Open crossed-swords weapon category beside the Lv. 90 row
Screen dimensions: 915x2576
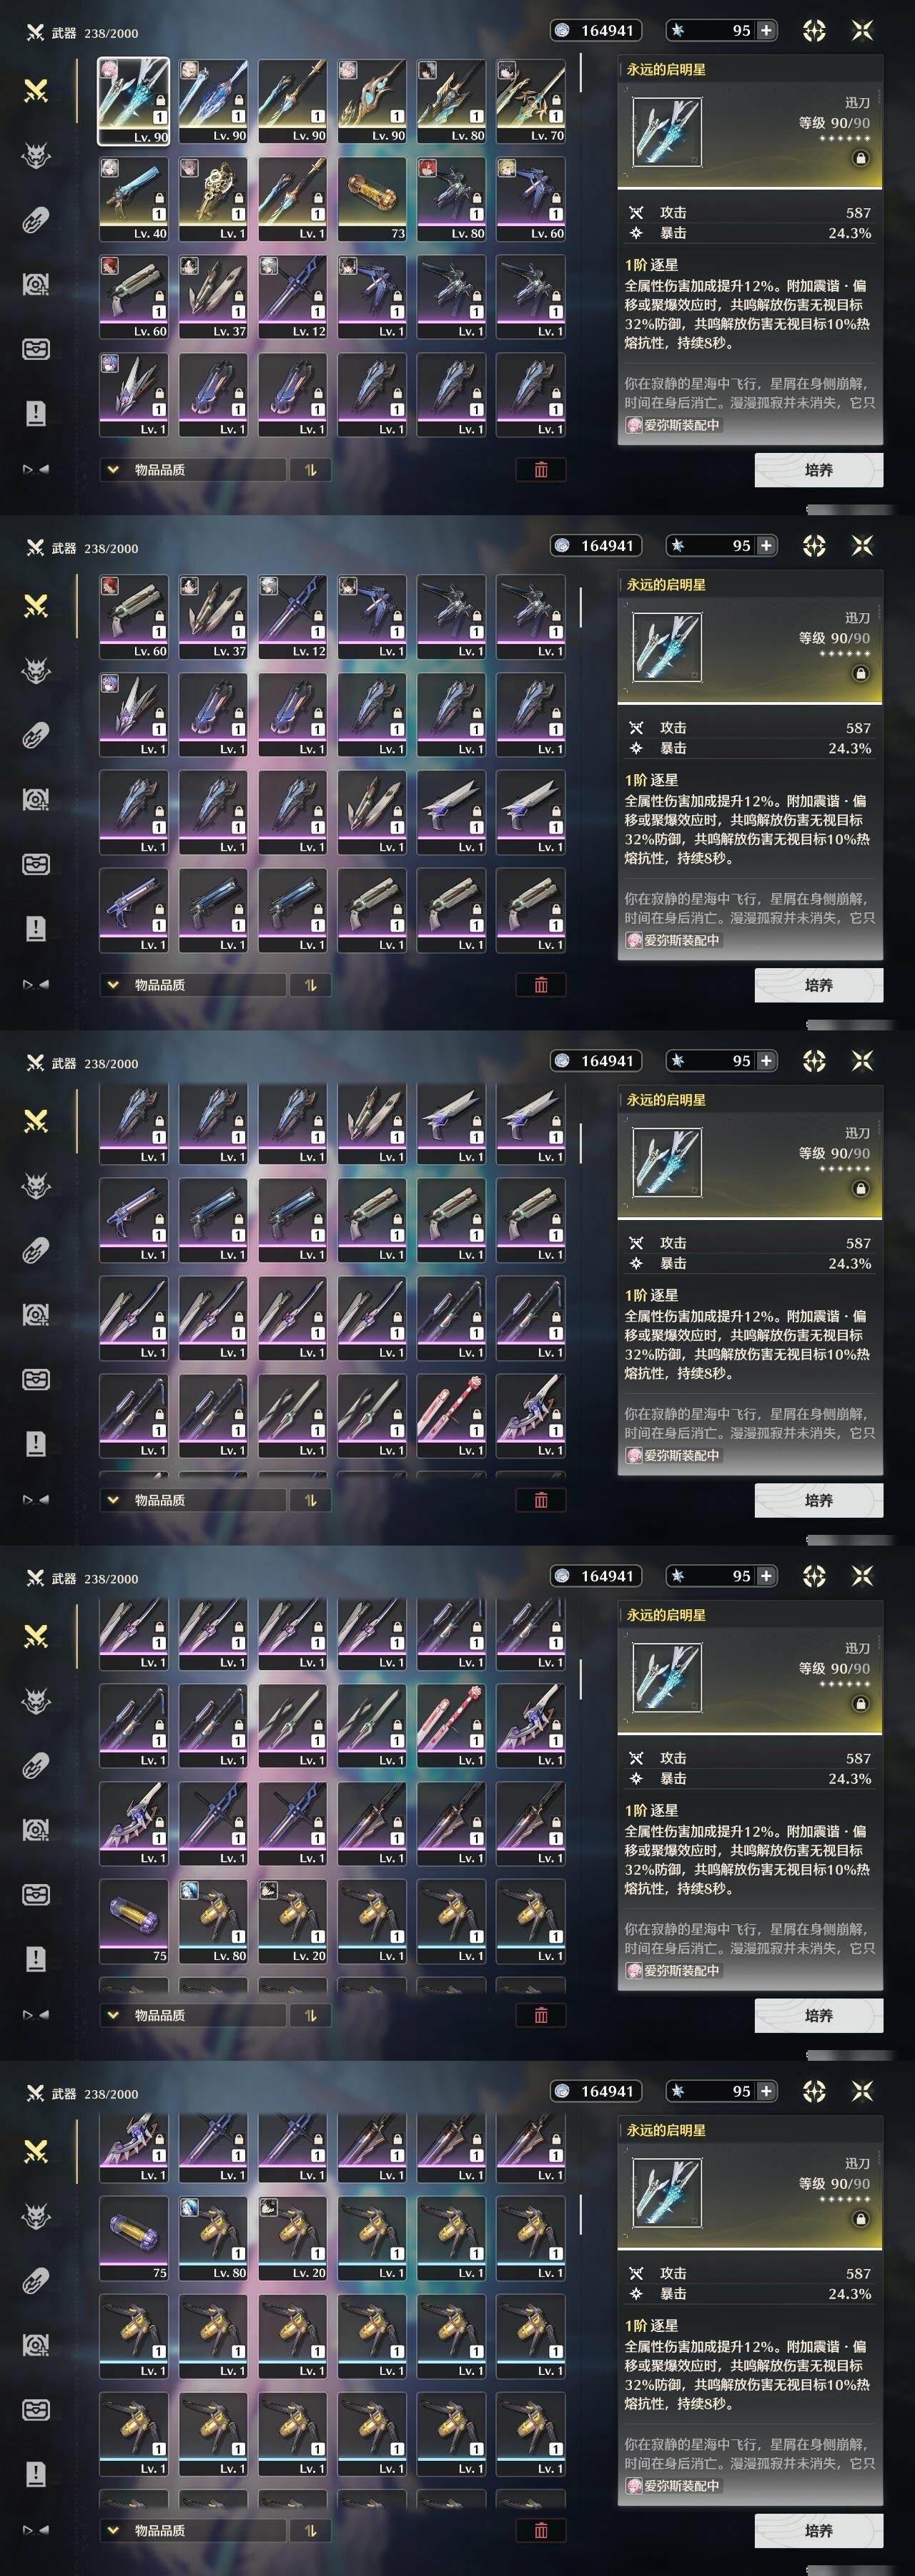coord(36,91)
